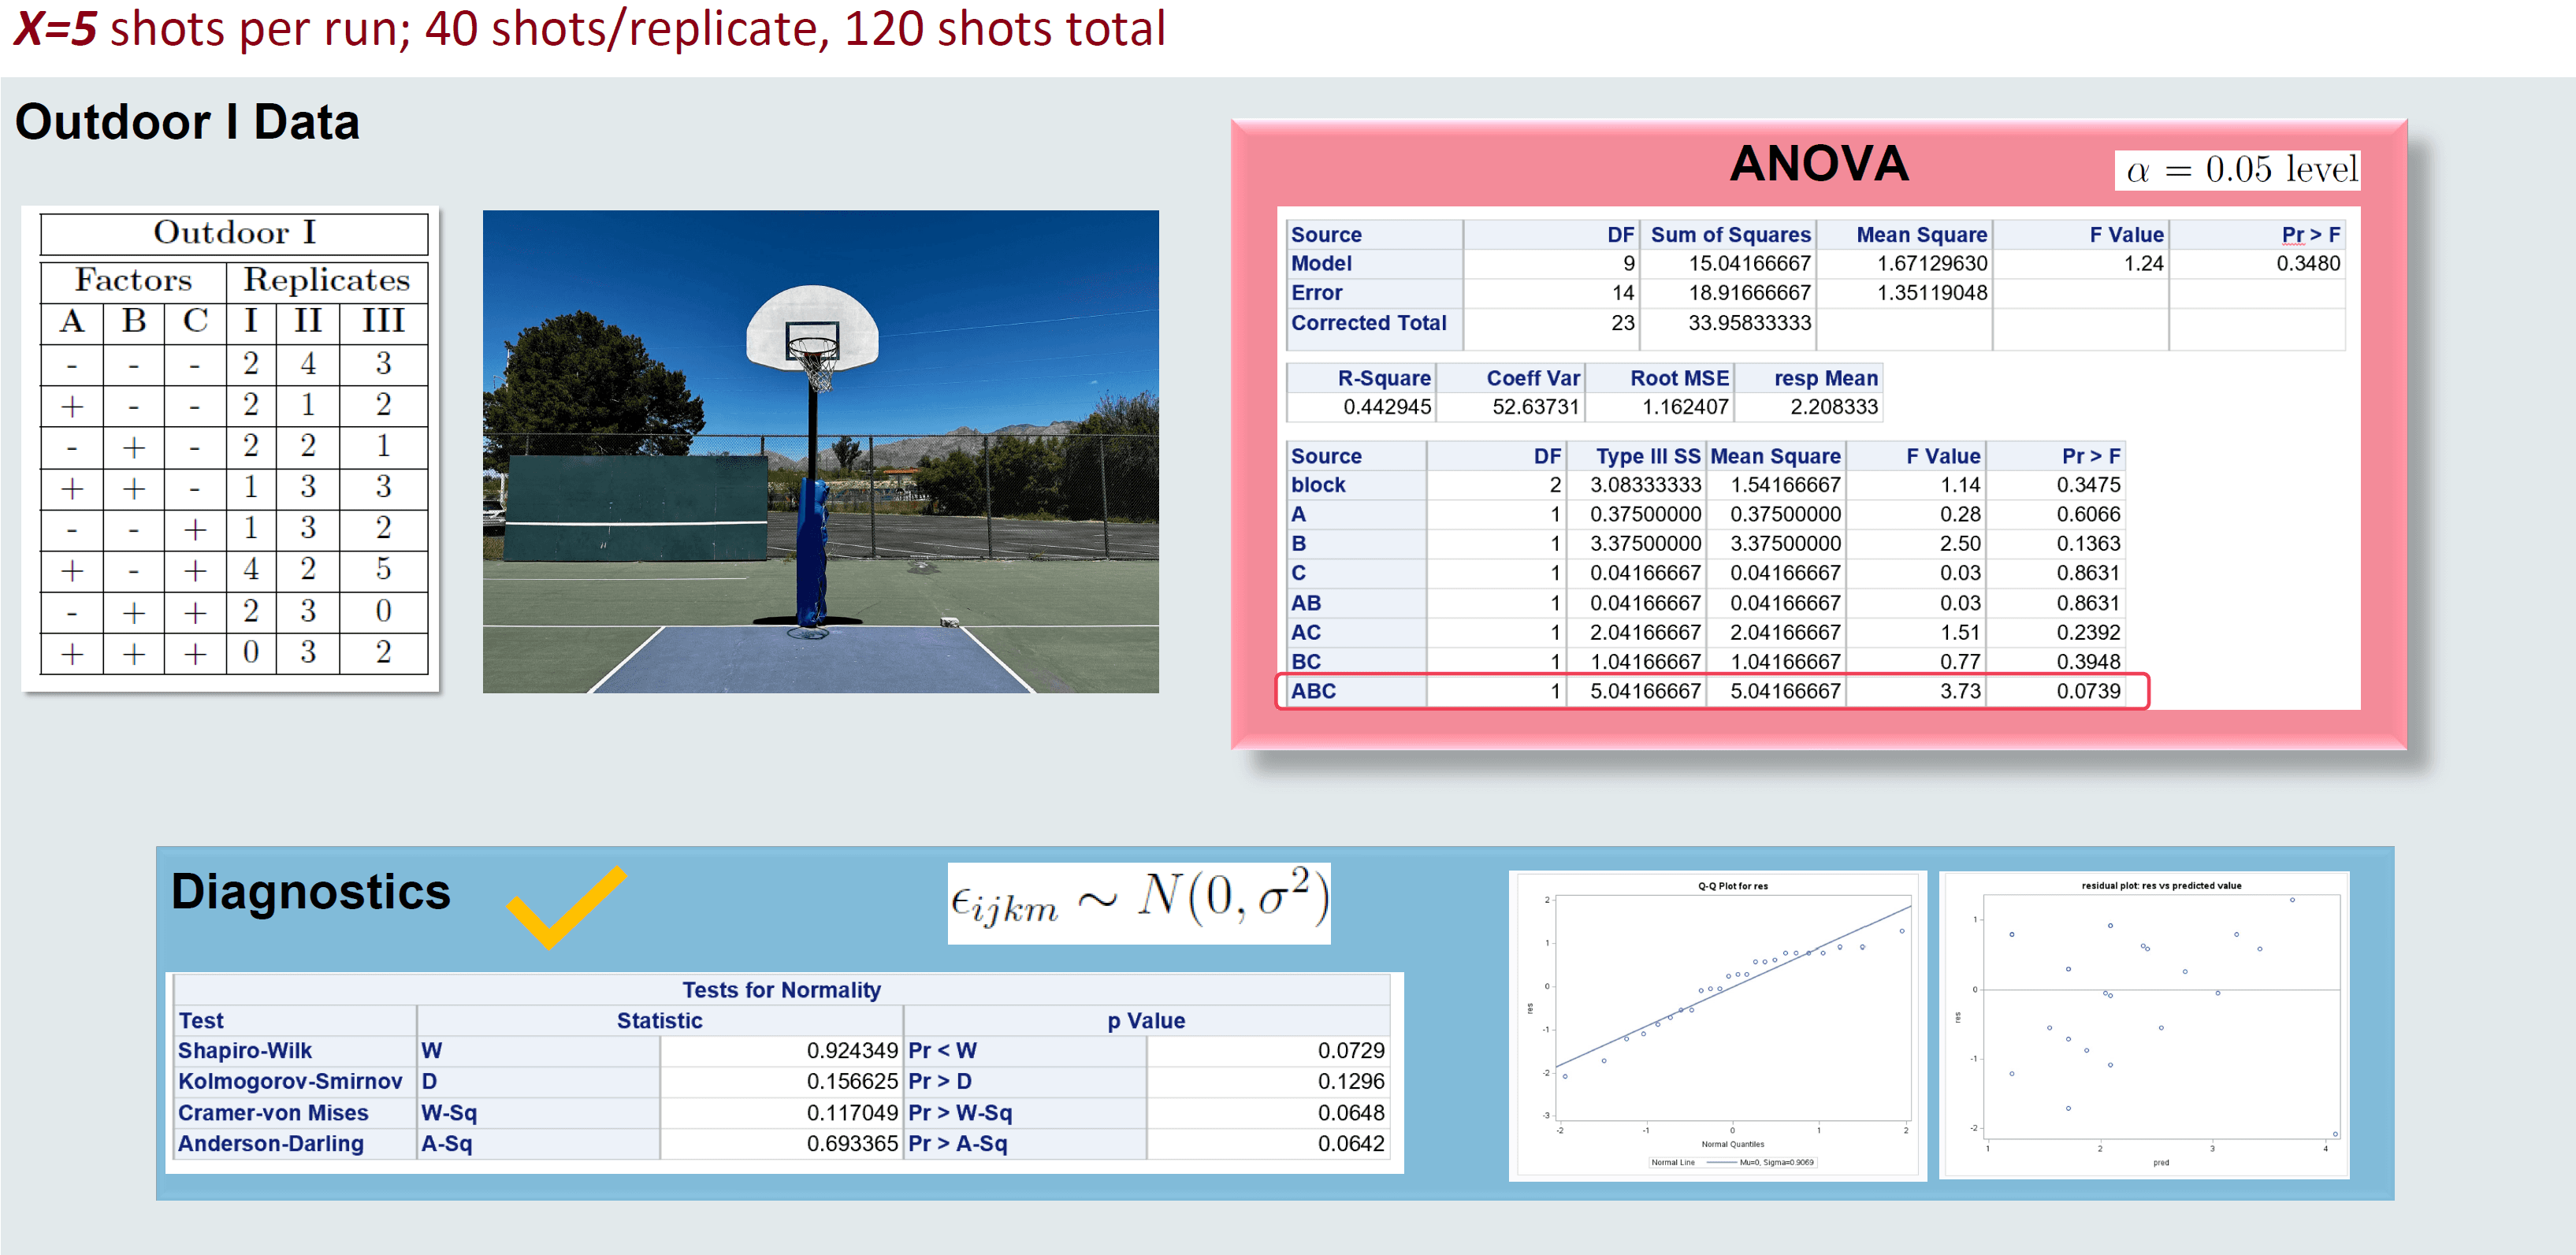Click the epsilon ~ N(0, sigma²) formula
2576x1255 pixels.
pos(1139,903)
